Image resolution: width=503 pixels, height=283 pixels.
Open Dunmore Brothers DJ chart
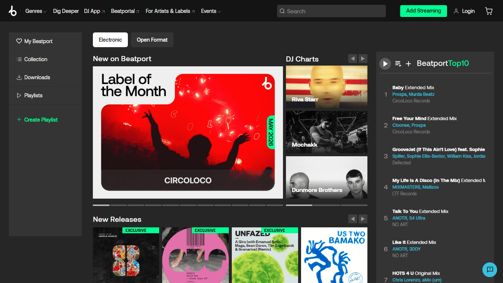(x=326, y=177)
